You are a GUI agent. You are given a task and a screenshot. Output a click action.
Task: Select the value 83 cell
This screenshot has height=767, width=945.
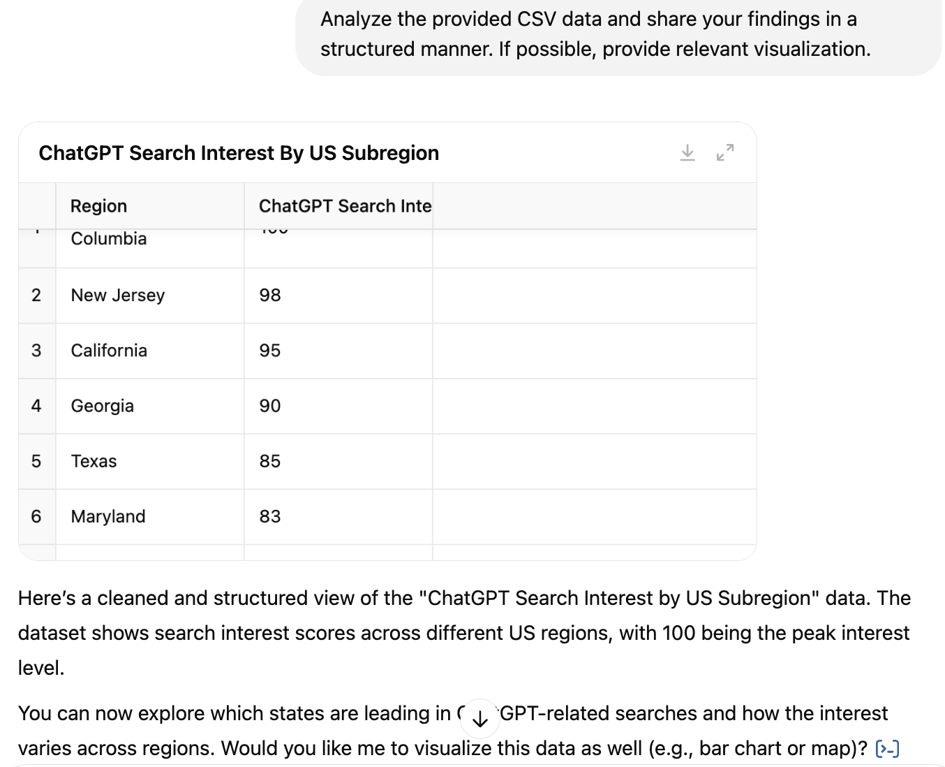(x=338, y=516)
